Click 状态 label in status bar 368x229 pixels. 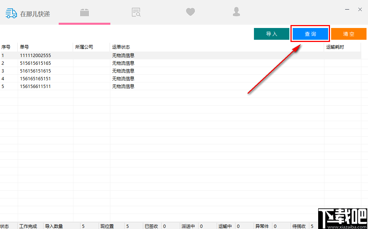(x=4, y=226)
